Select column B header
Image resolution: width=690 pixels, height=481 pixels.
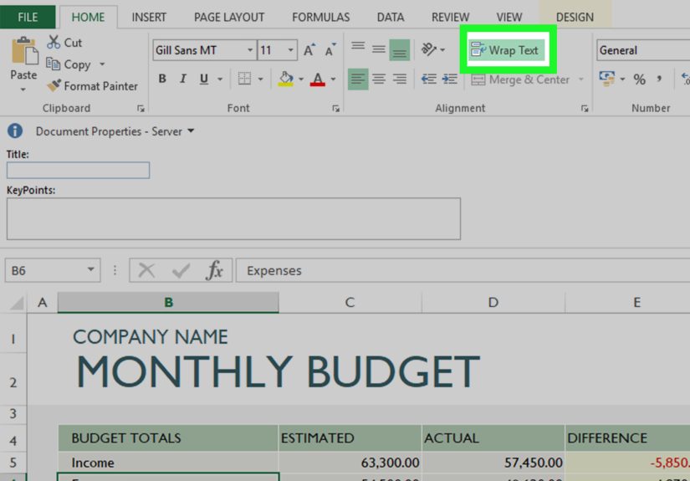pyautogui.click(x=168, y=302)
